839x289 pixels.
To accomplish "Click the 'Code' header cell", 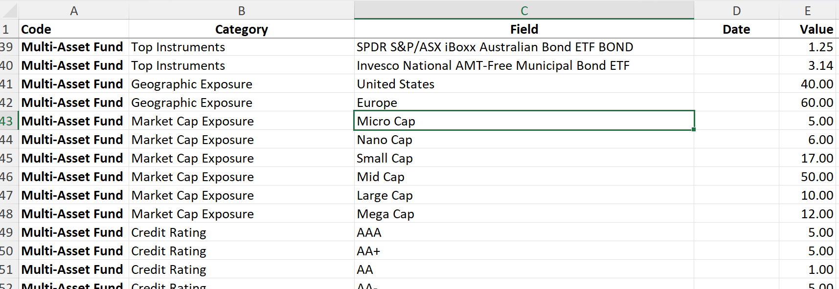I will point(74,29).
